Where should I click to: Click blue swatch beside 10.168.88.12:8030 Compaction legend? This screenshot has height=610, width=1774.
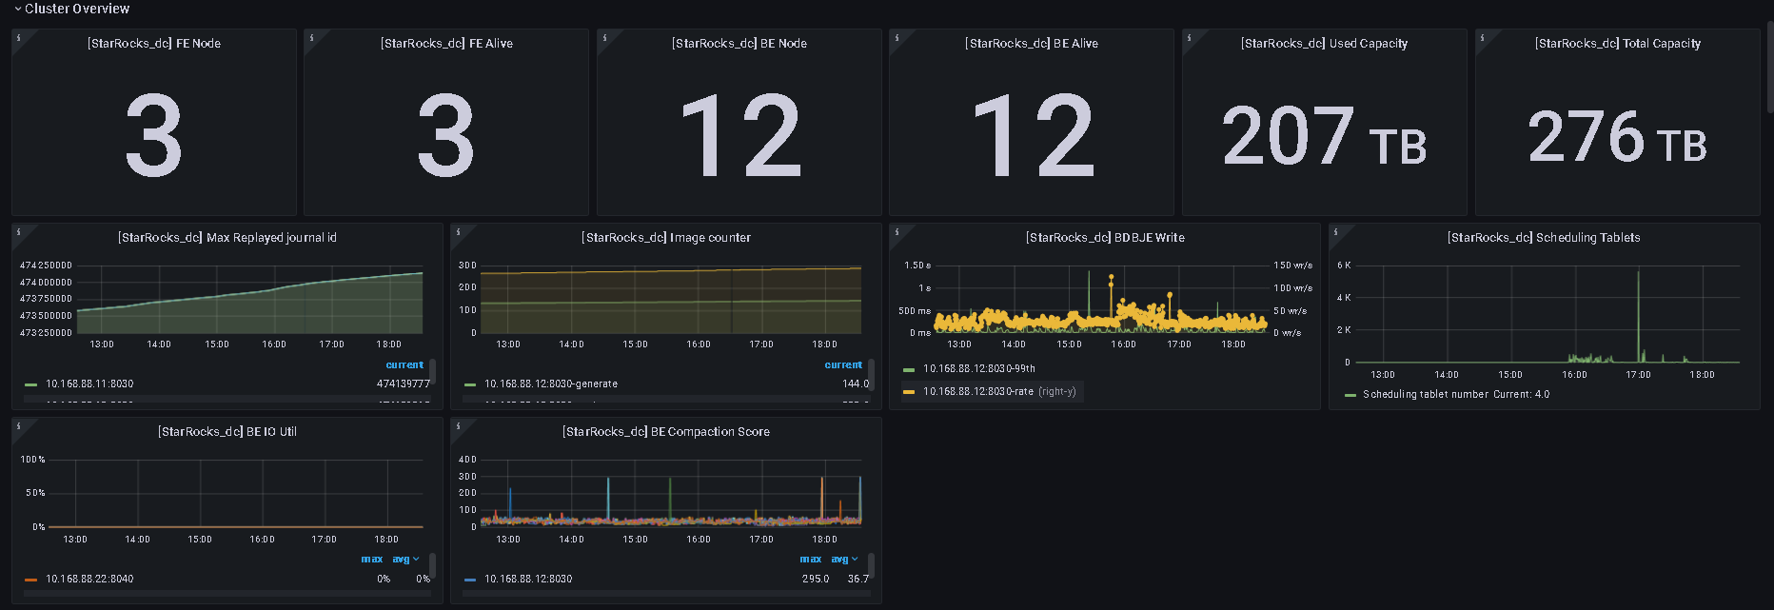point(470,580)
